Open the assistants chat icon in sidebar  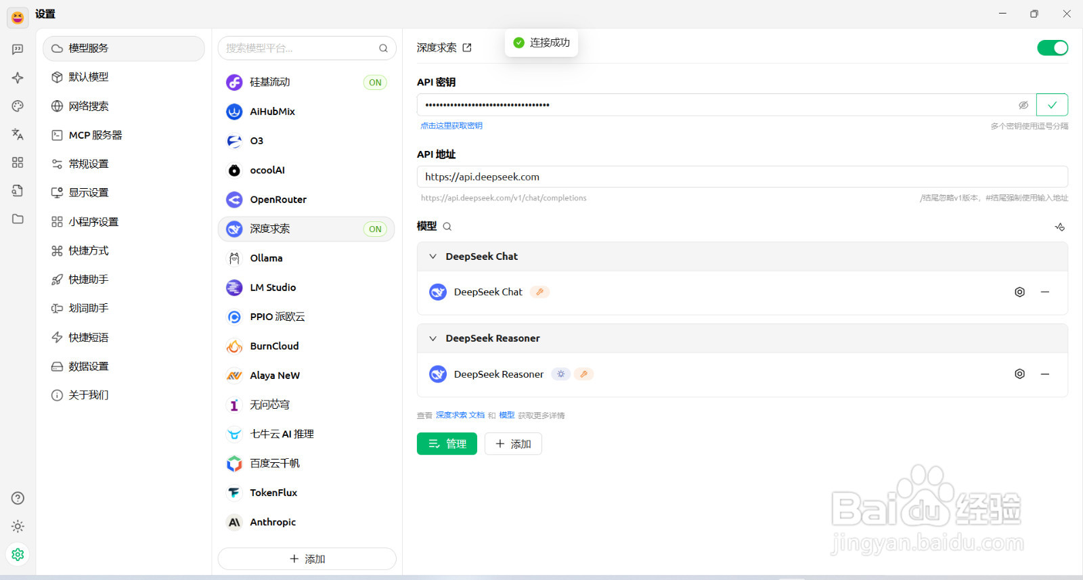click(18, 49)
